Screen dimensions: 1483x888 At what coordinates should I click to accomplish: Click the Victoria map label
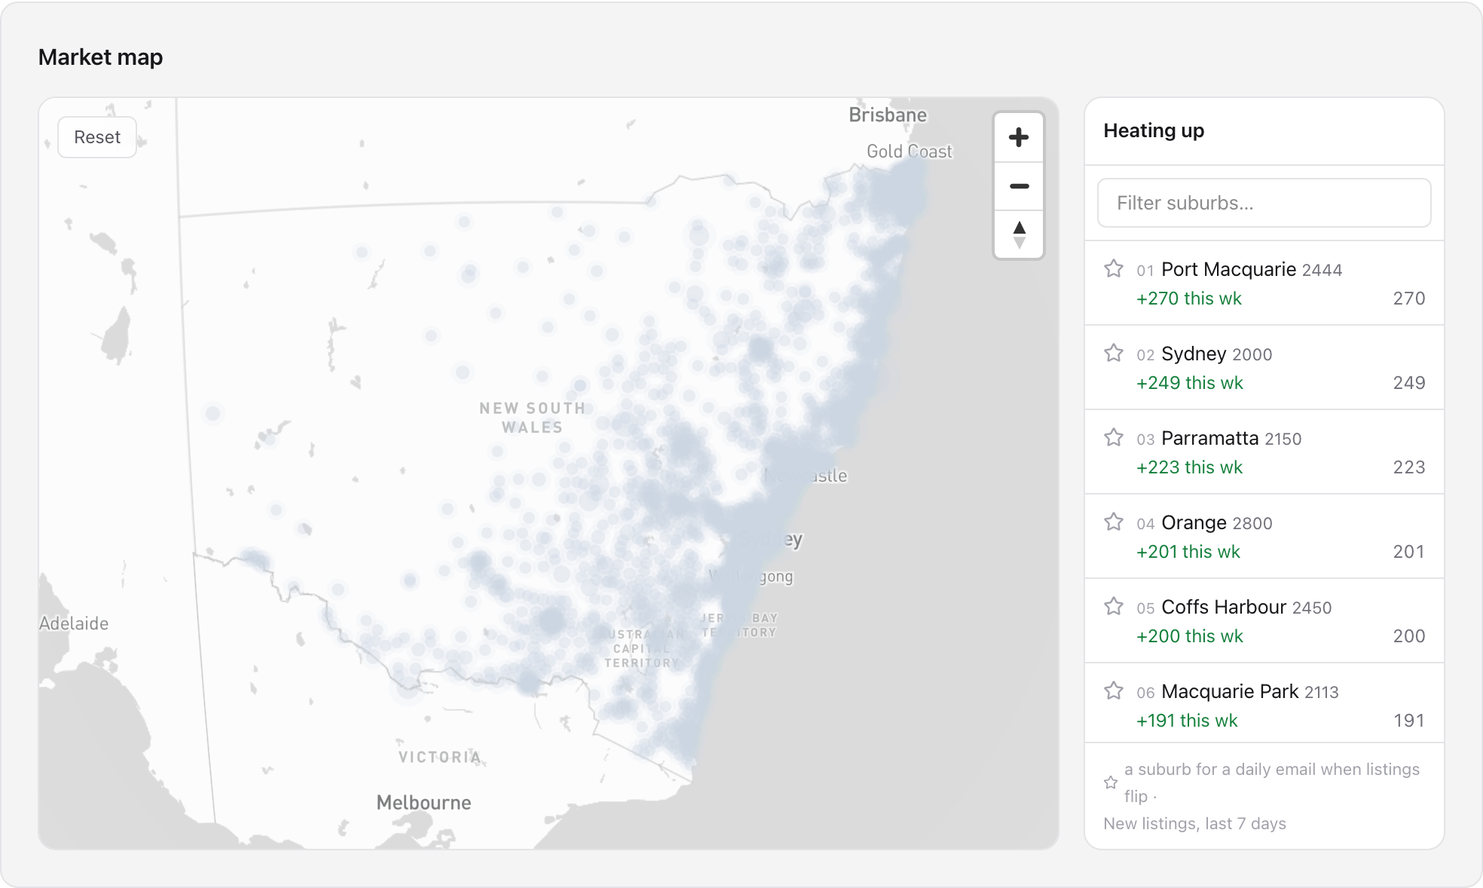point(440,757)
